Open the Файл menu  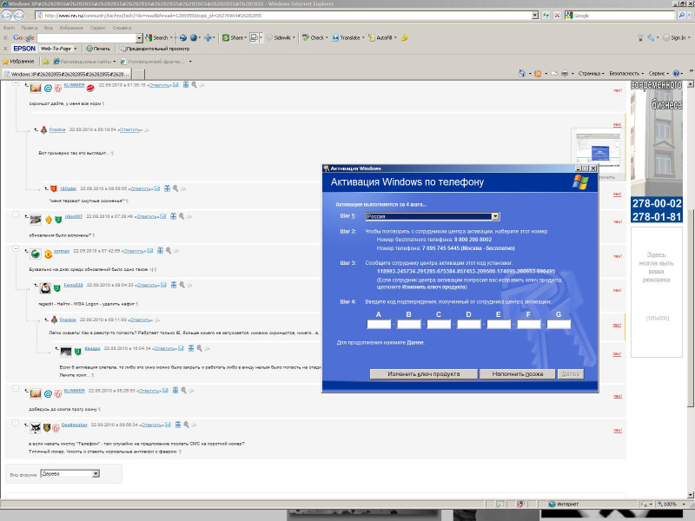(10, 28)
